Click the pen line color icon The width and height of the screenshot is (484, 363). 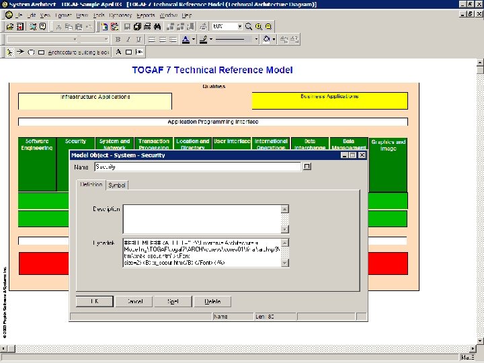204,40
